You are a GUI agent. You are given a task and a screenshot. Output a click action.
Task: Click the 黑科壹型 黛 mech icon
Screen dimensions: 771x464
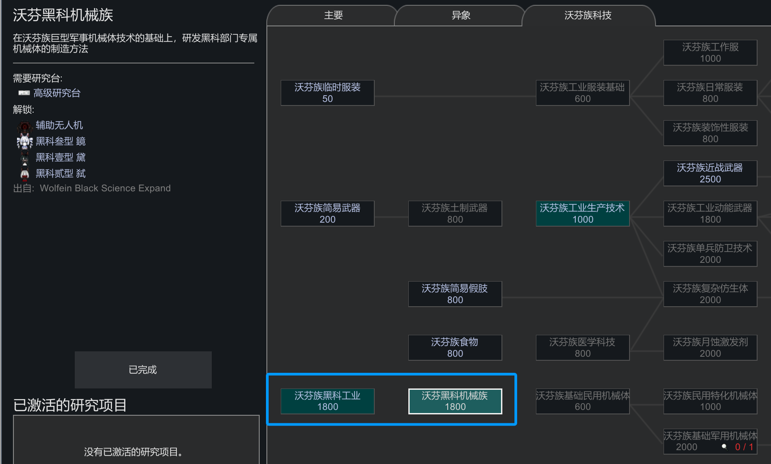[25, 158]
